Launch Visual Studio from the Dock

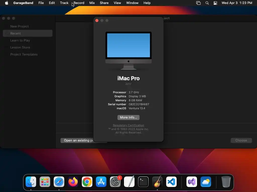(192, 182)
